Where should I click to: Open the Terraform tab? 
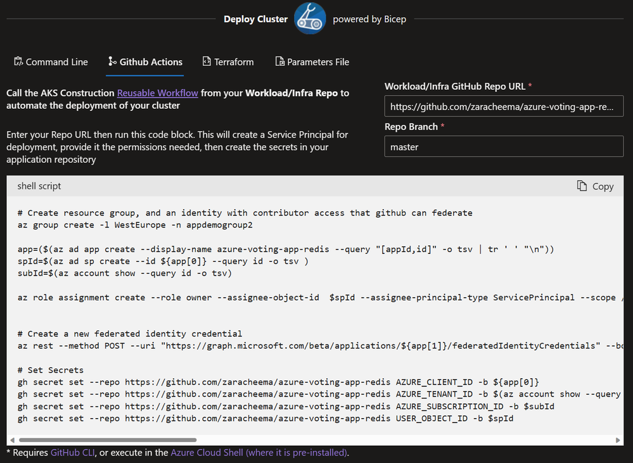pyautogui.click(x=228, y=62)
